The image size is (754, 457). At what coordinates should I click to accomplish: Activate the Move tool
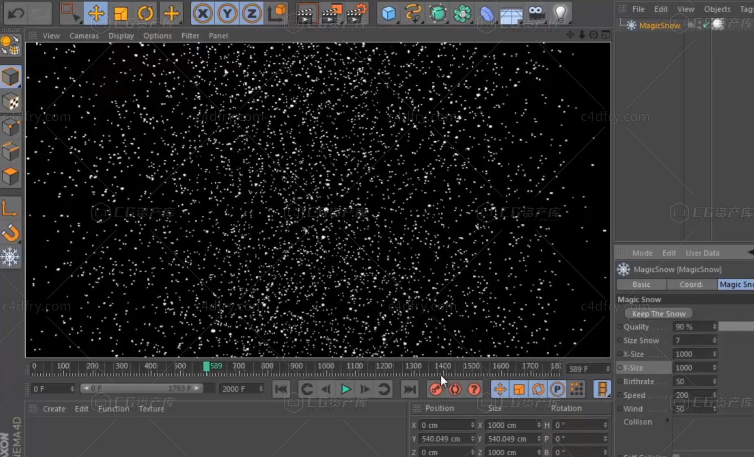coord(96,13)
